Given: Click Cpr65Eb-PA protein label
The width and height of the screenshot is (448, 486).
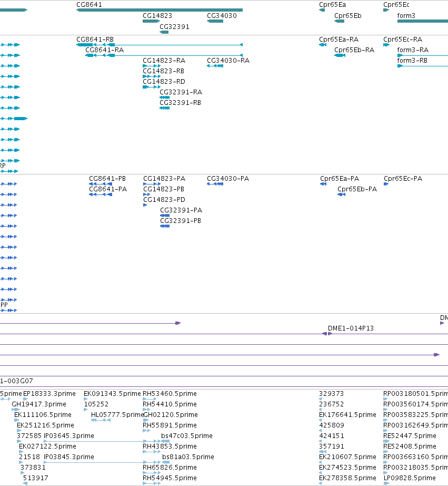Looking at the screenshot, I should click(357, 189).
